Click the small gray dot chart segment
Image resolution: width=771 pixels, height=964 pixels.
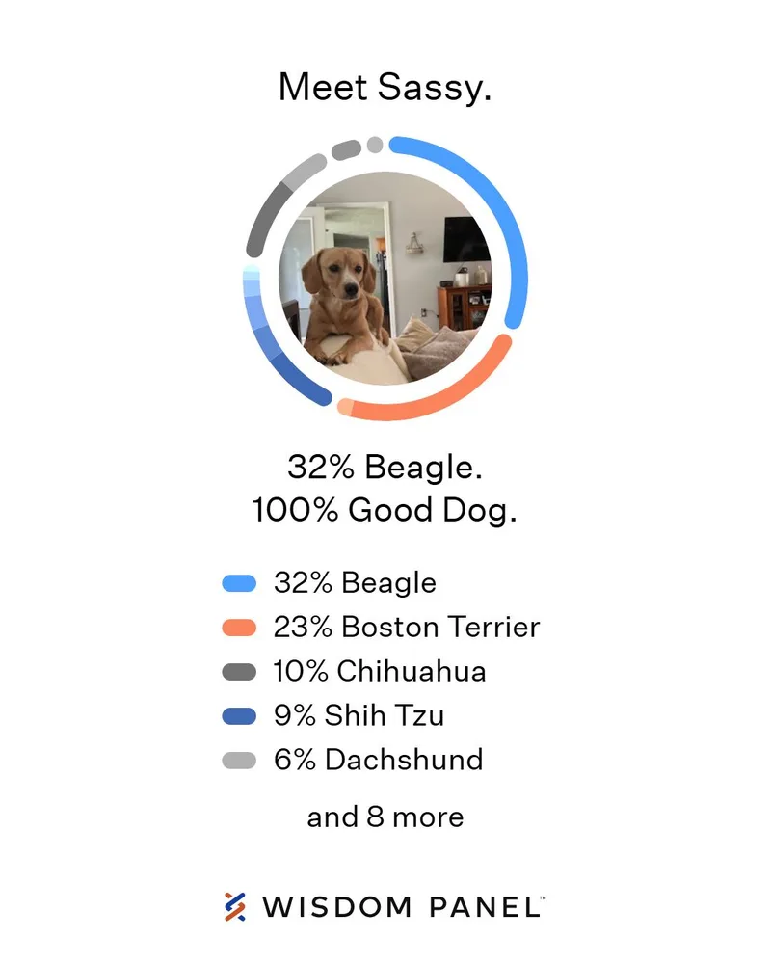pos(375,145)
